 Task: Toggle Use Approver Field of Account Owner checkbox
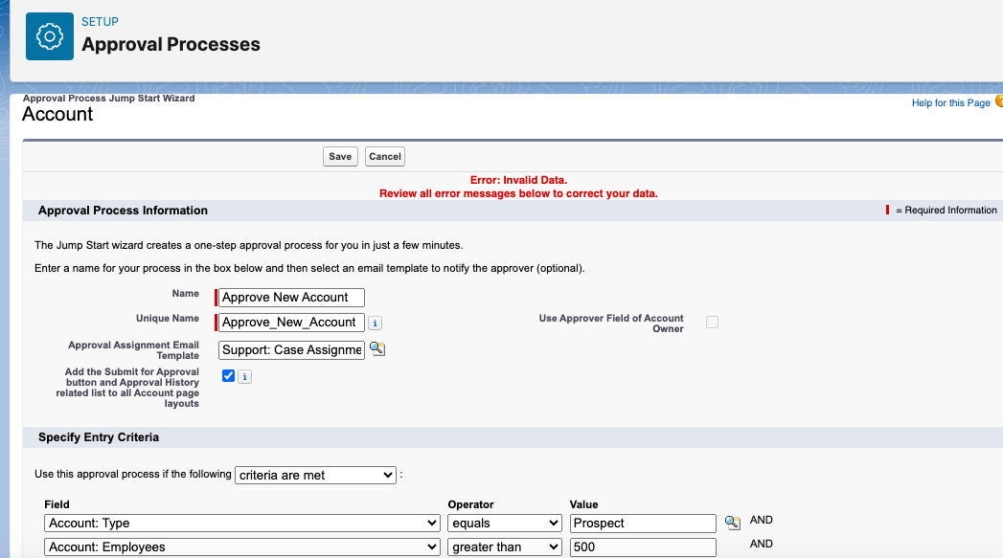click(x=712, y=323)
